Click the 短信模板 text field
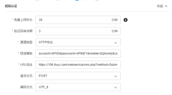 [x=78, y=53]
